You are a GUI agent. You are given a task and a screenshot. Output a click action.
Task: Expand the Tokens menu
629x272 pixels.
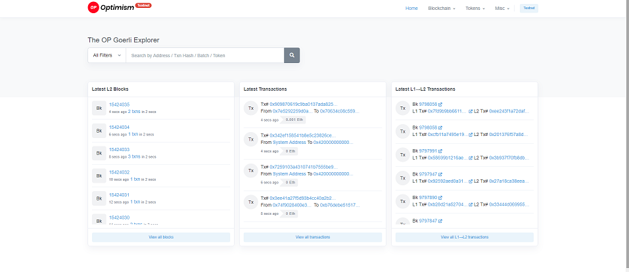[475, 9]
